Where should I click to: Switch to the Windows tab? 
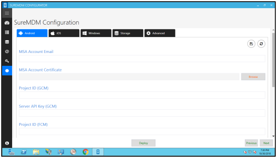(x=96, y=33)
